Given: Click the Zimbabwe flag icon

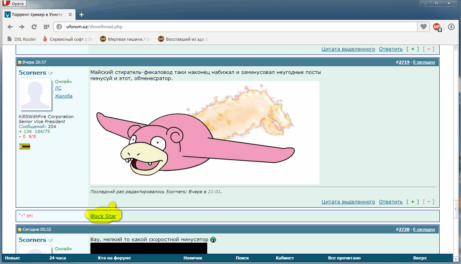Looking at the screenshot, I should [24, 146].
